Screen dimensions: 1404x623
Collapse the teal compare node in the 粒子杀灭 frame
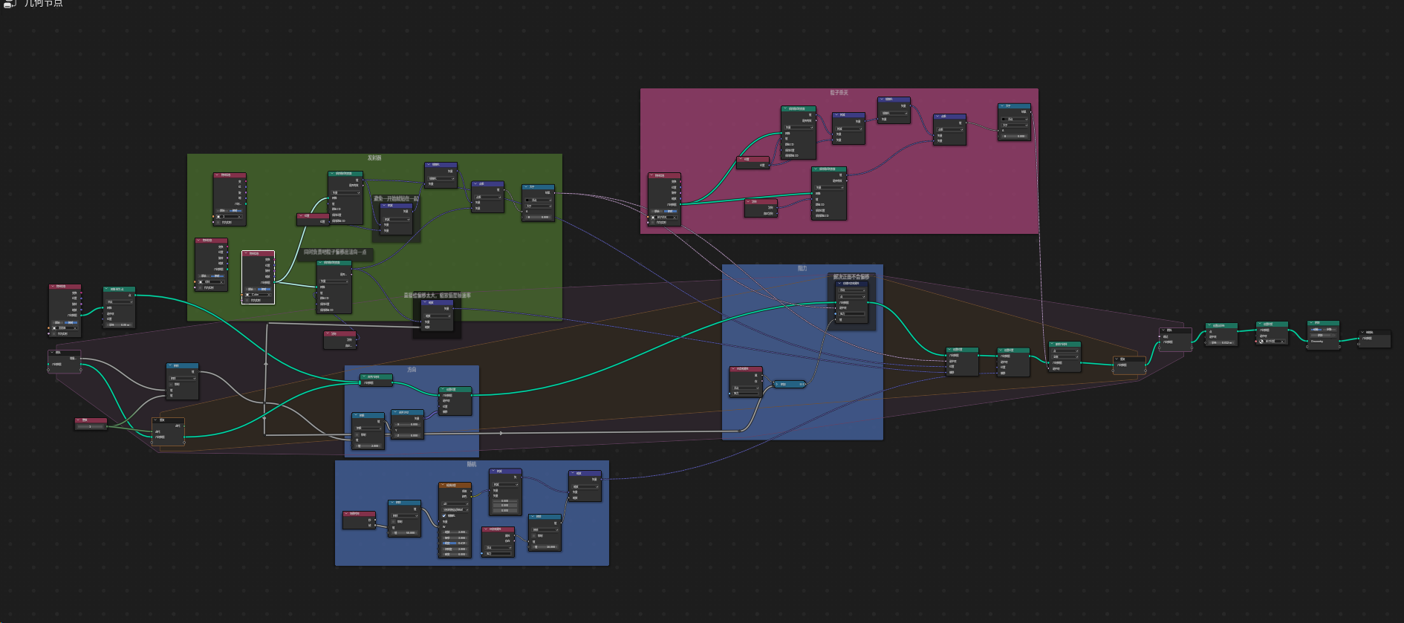tap(1002, 106)
